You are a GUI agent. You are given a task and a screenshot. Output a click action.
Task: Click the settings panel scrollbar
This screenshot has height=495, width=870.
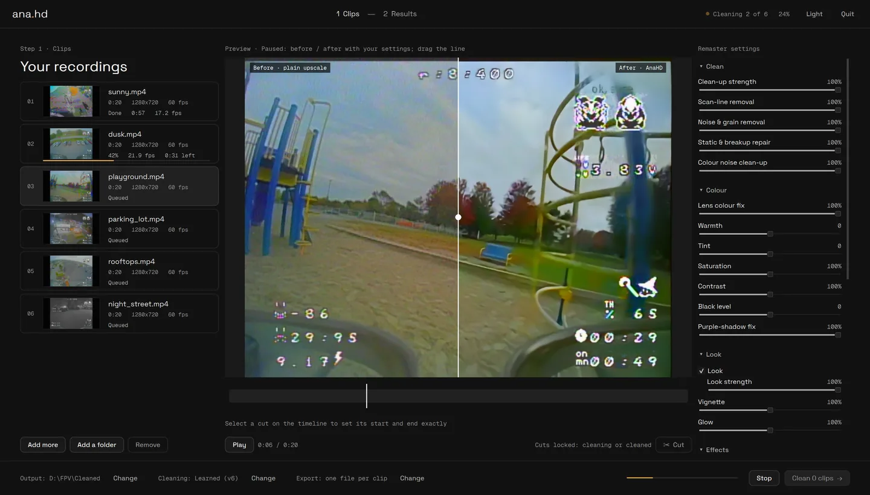click(x=847, y=169)
